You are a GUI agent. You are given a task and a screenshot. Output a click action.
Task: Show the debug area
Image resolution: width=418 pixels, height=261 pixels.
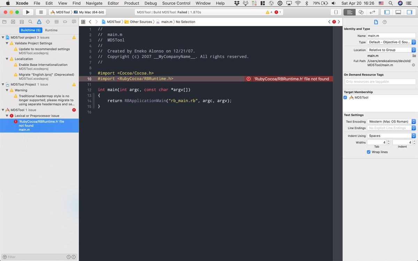398,12
